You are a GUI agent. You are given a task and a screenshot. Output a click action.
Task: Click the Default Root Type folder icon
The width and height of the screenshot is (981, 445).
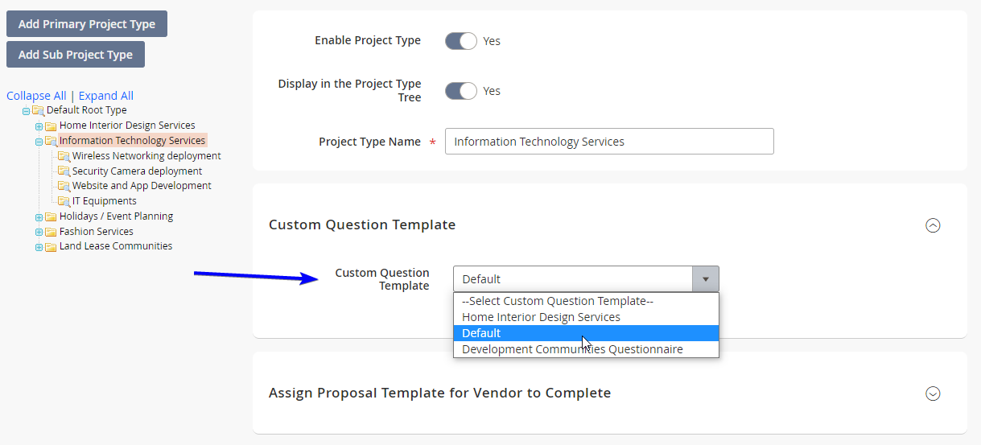38,110
